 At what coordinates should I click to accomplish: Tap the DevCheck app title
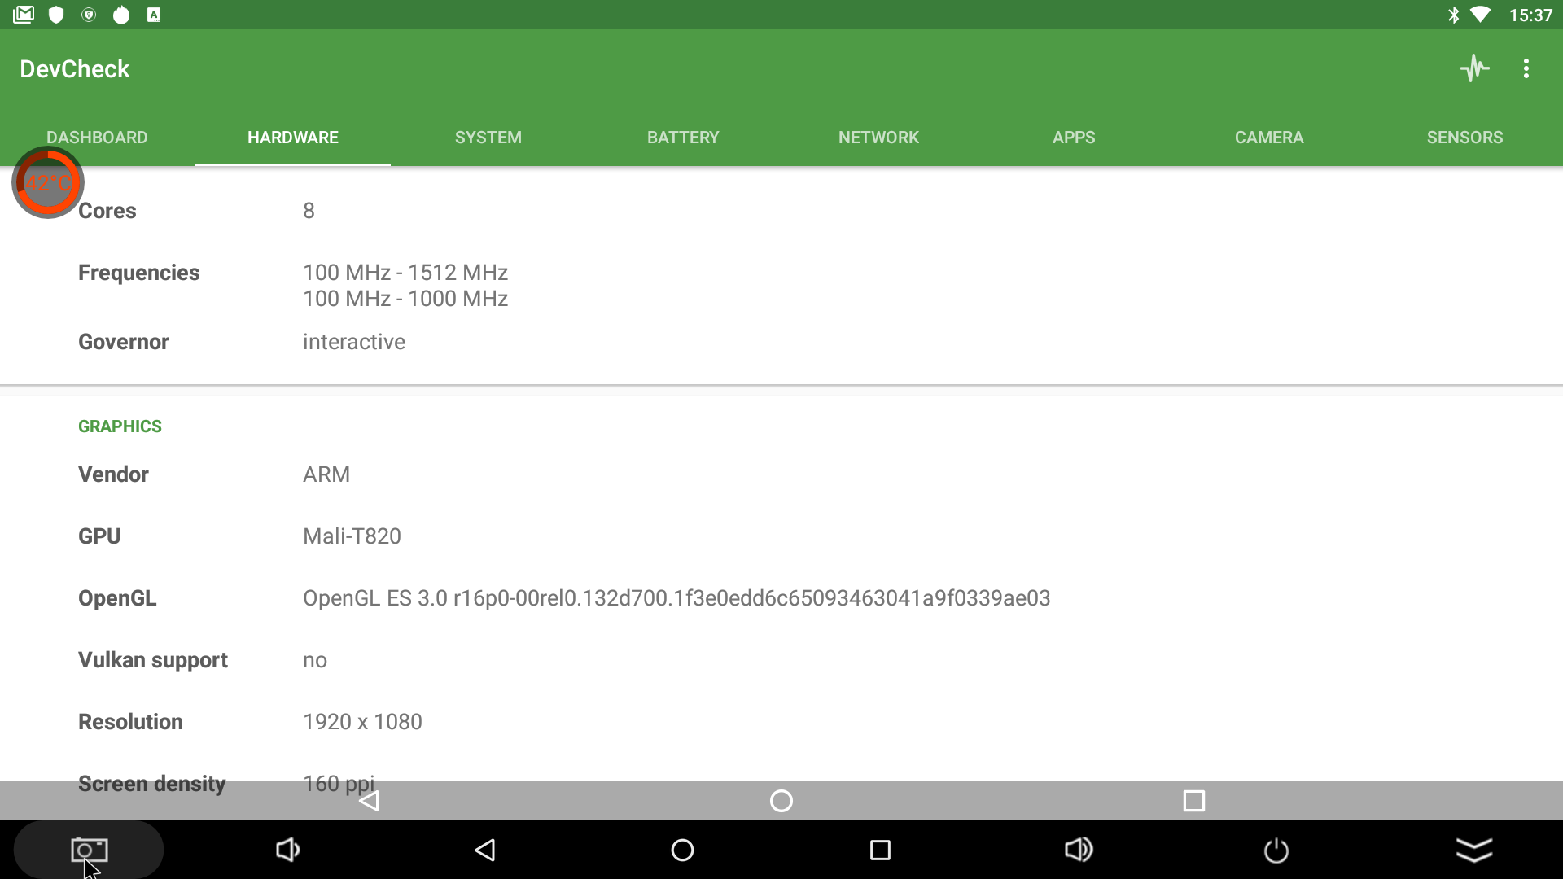pos(75,69)
